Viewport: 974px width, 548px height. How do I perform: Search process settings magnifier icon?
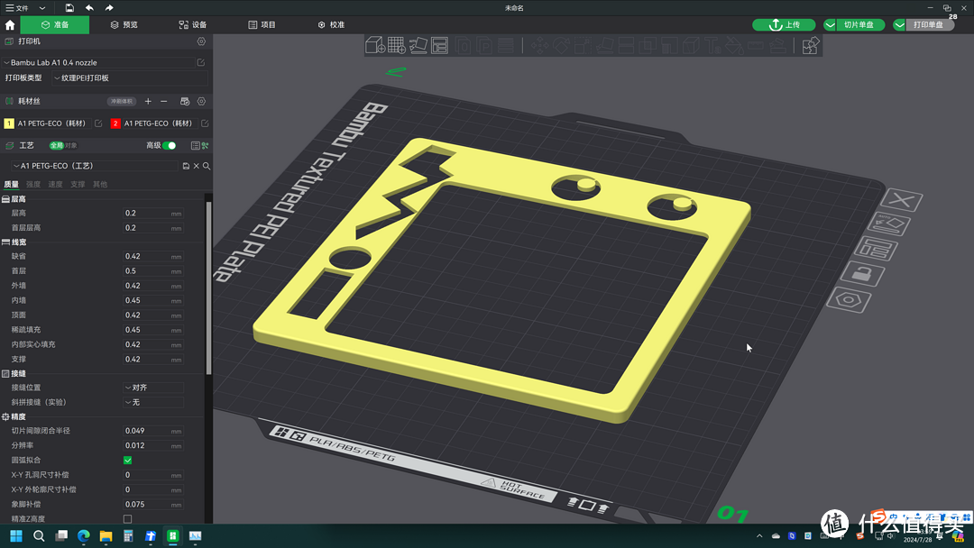tap(207, 167)
